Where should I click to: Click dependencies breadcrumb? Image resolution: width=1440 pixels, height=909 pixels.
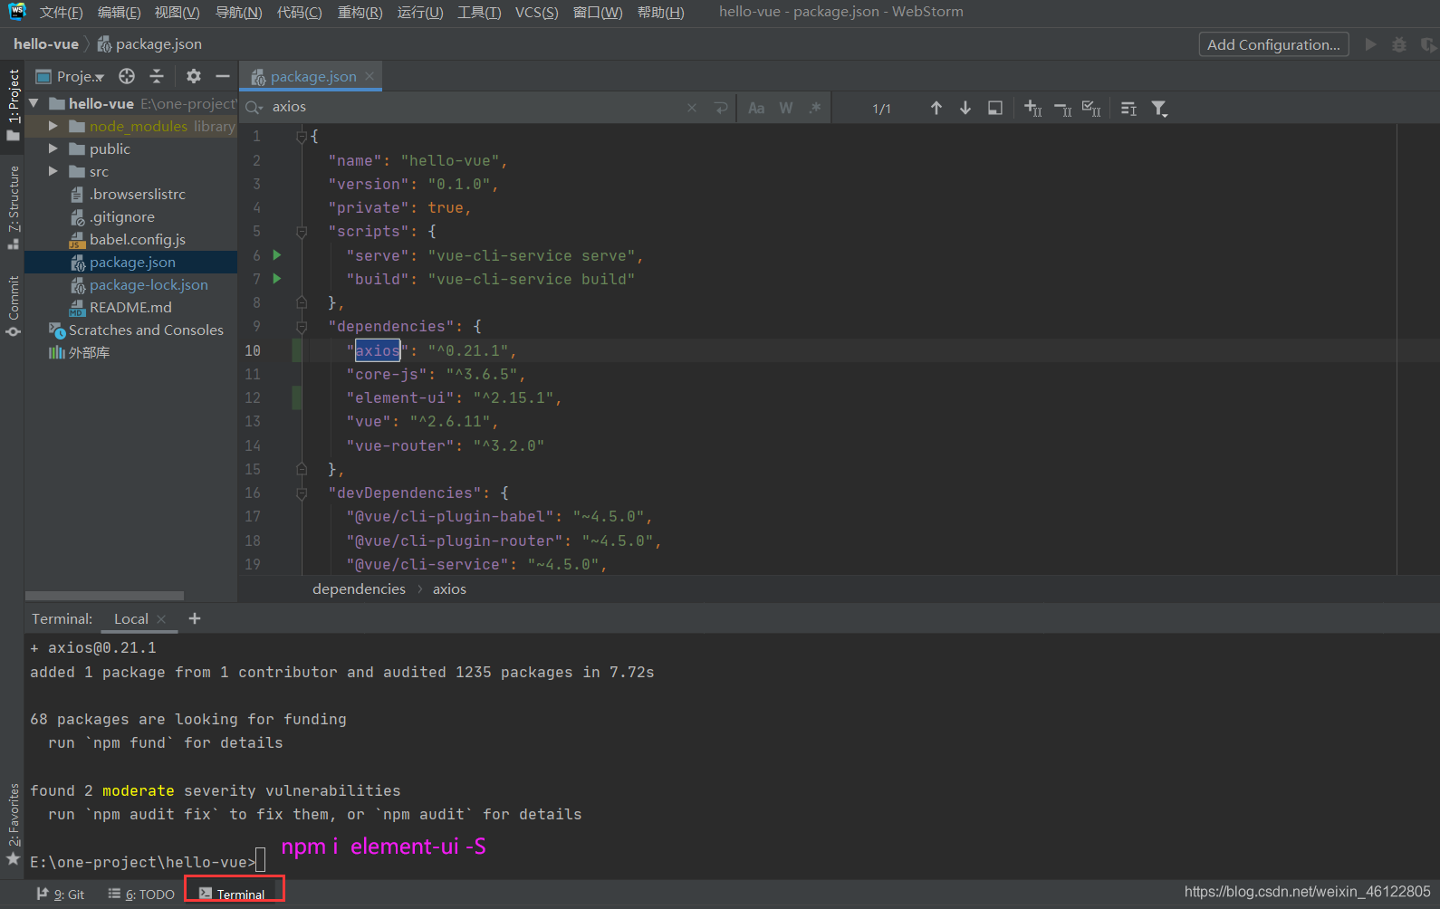pos(359,588)
